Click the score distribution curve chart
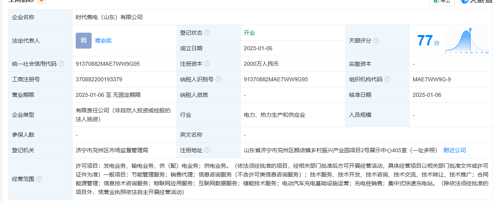The height and width of the screenshot is (202, 496). click(x=467, y=41)
